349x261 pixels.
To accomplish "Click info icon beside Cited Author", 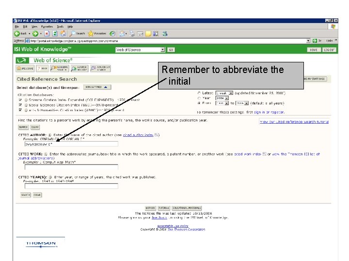I will pos(50,135).
